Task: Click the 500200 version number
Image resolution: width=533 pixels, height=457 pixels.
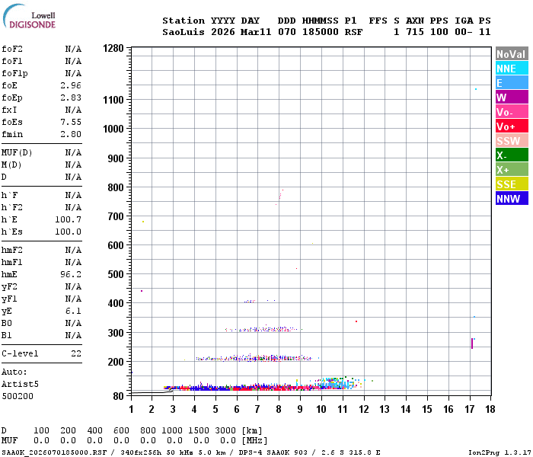Action: 18,396
